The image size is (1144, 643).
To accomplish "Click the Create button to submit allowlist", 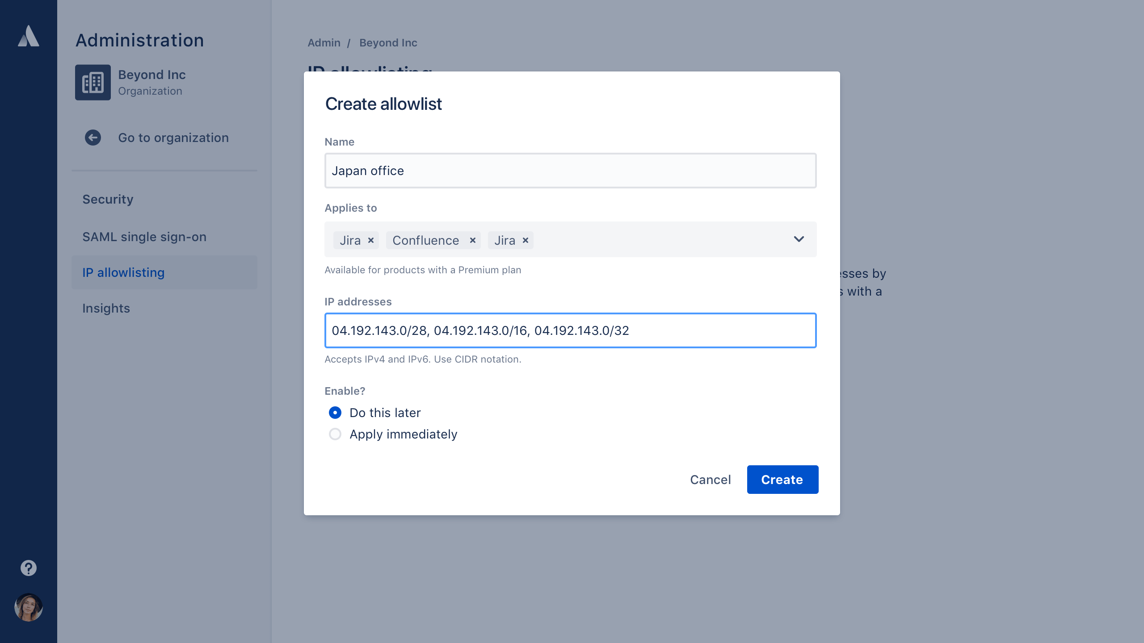I will coord(782,480).
